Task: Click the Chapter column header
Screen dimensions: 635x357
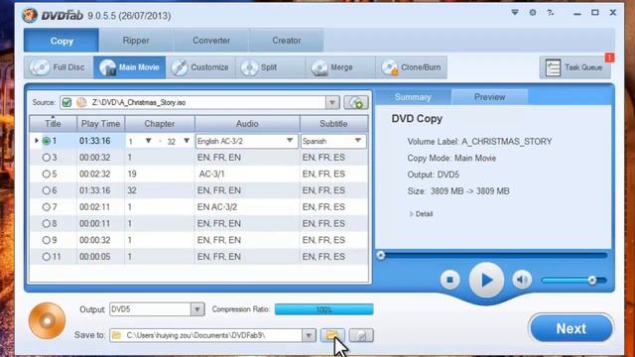Action: (x=160, y=124)
